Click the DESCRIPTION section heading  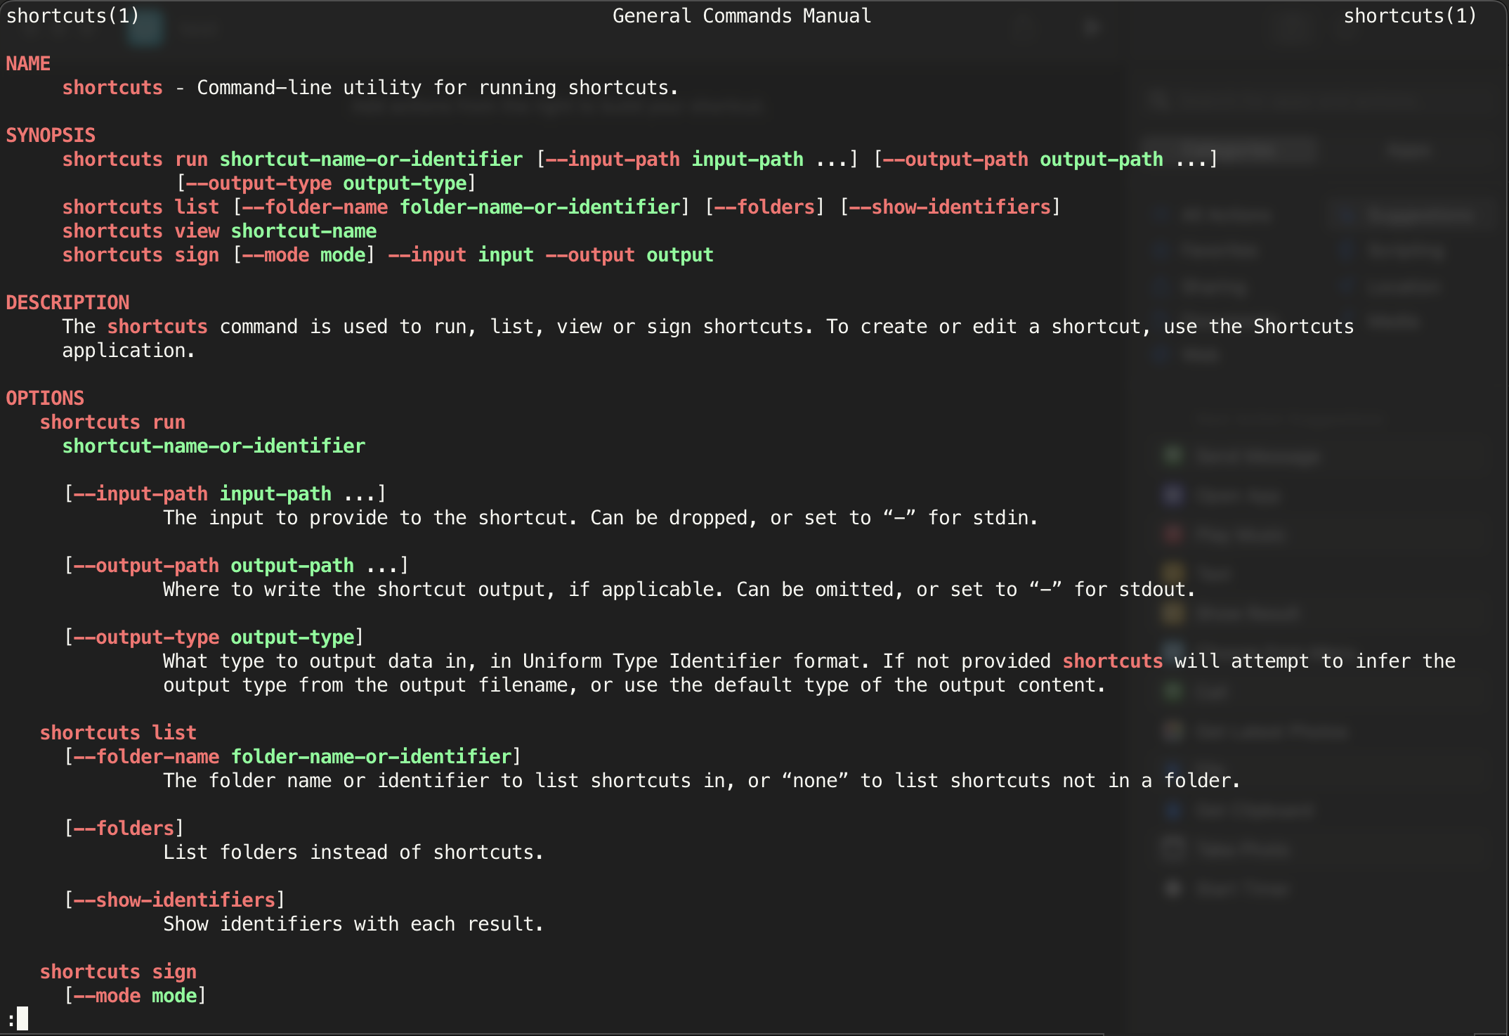click(x=67, y=303)
